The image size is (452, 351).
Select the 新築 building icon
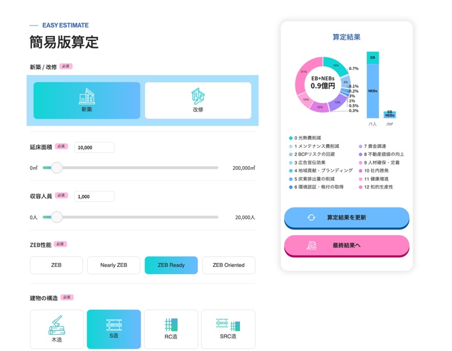[x=86, y=95]
